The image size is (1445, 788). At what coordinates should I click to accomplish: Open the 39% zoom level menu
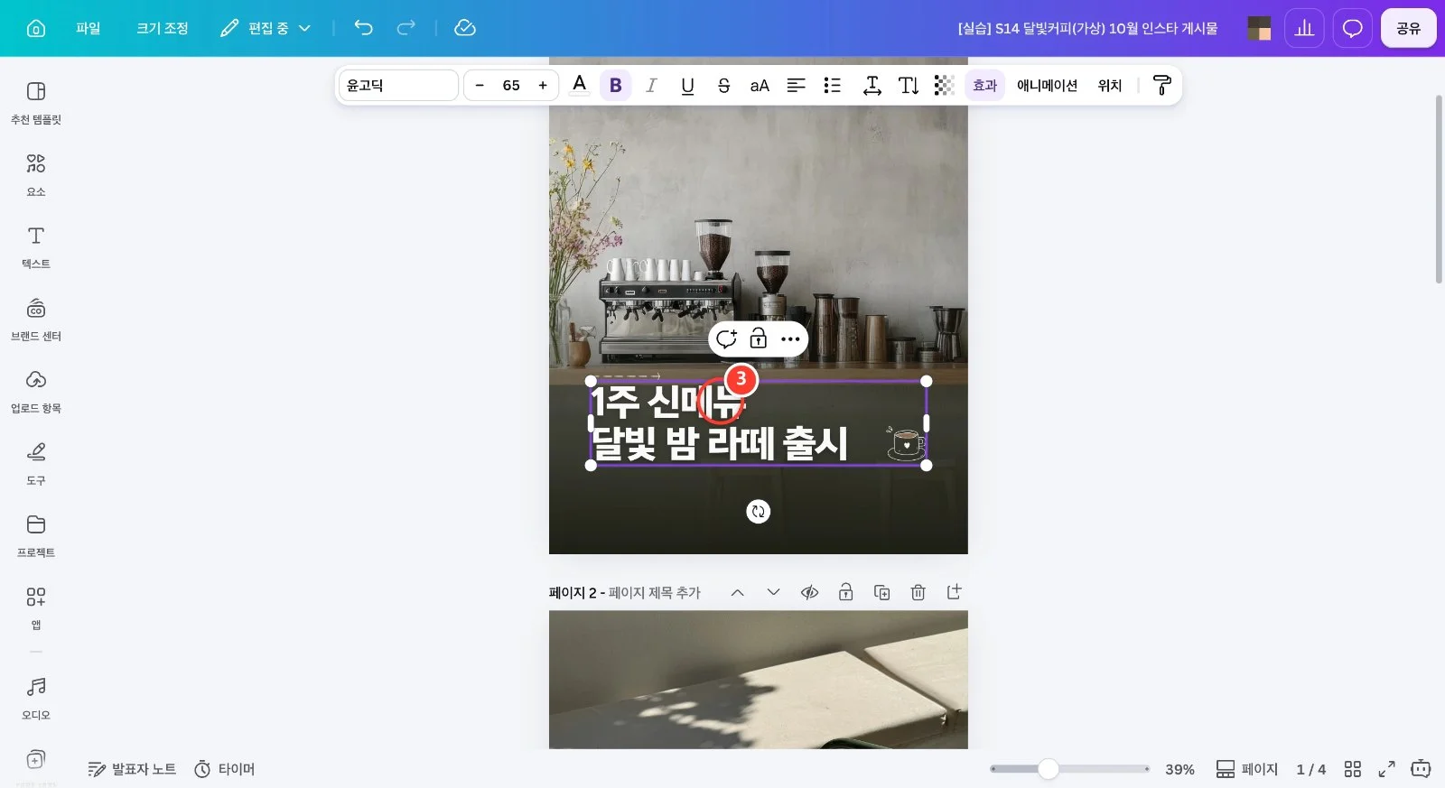[1179, 769]
